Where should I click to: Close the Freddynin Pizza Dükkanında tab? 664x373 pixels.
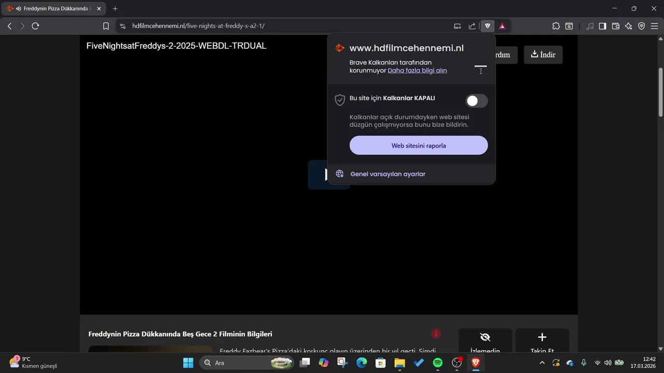[99, 9]
